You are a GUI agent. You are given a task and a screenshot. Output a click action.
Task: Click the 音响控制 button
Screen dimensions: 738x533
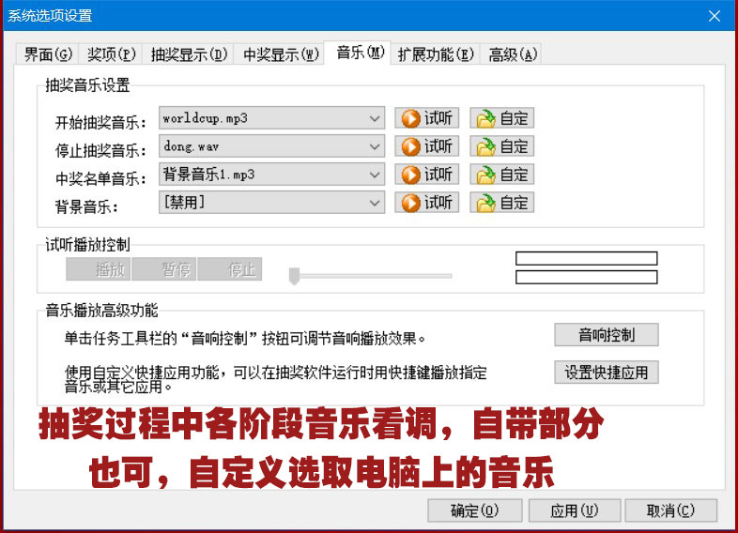coord(606,335)
